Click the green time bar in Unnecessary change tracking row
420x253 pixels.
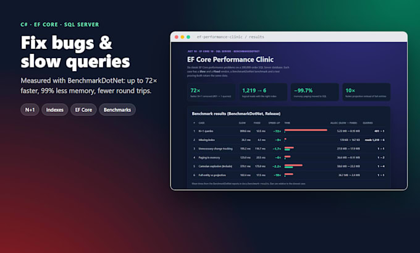(x=287, y=150)
